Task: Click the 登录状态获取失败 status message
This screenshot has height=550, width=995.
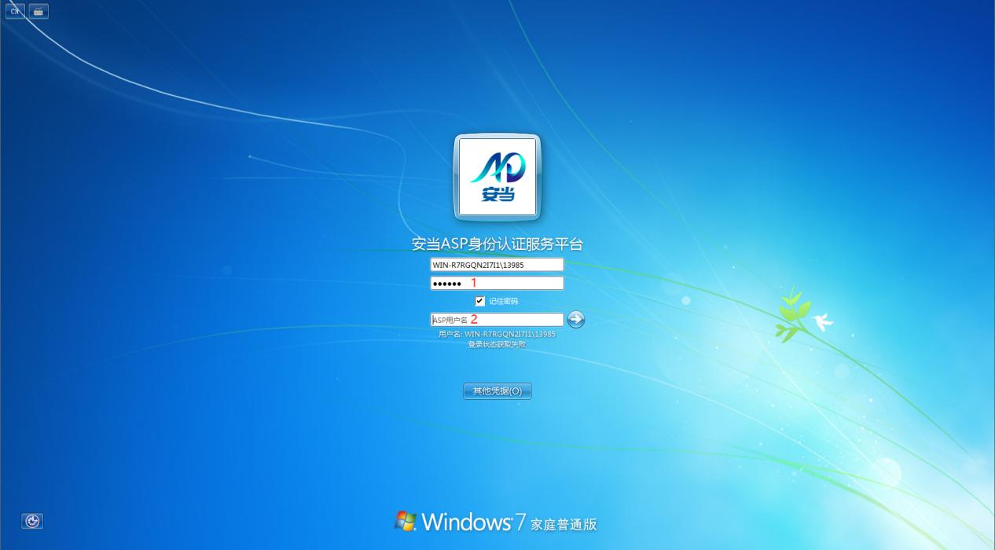Action: coord(497,344)
